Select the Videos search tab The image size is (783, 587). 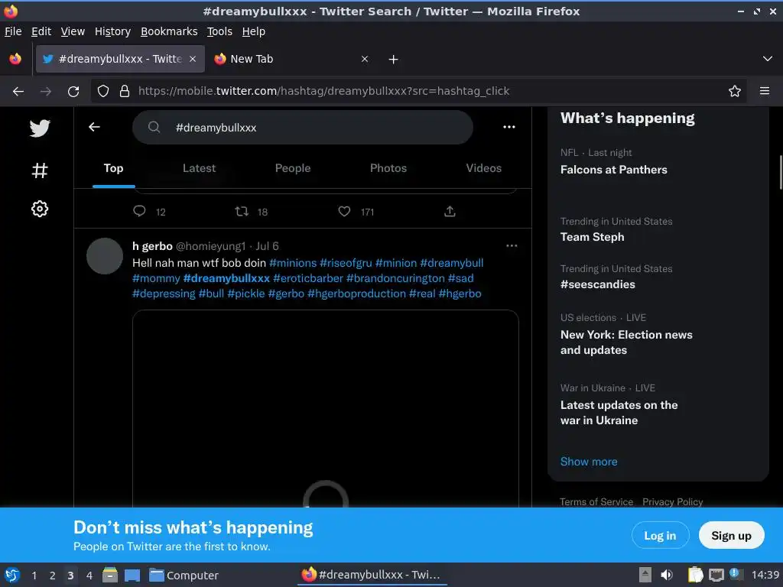tap(483, 168)
